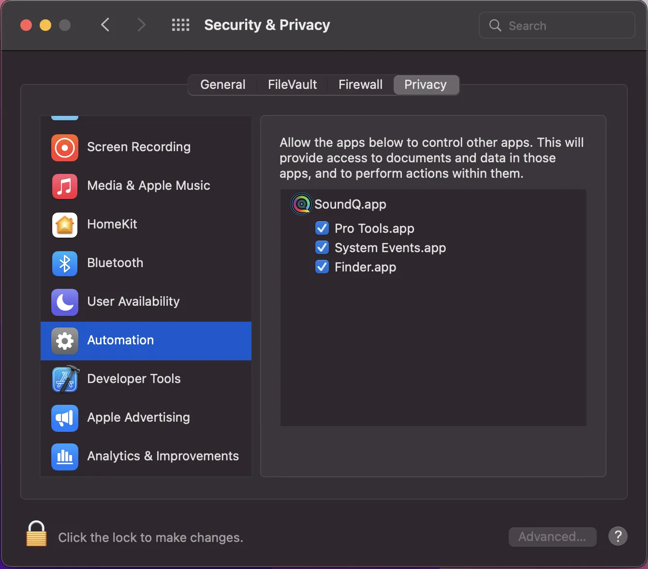Screen dimensions: 648x569
Task: Click the yellow minimize window button
Action: click(45, 25)
